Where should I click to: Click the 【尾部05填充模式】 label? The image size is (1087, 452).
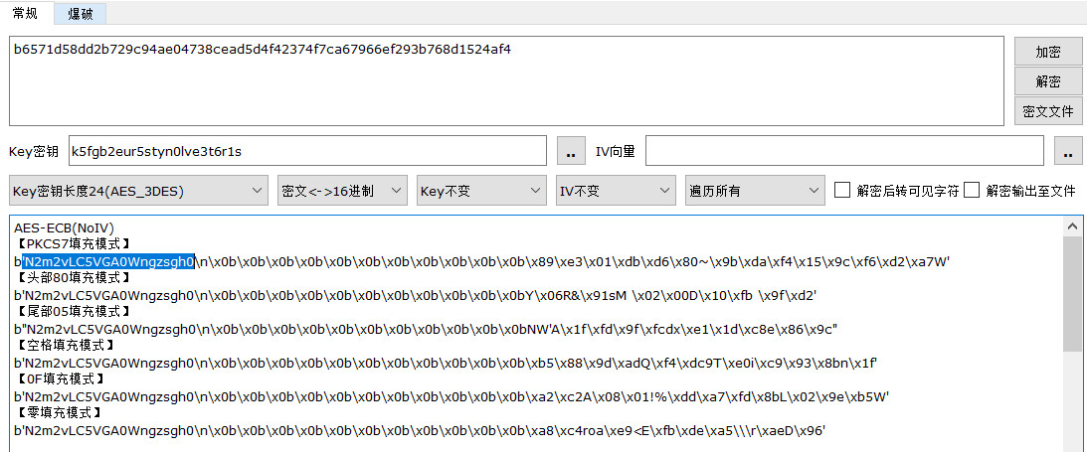tap(72, 312)
